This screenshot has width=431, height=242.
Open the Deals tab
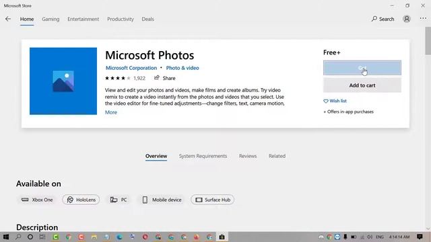148,19
